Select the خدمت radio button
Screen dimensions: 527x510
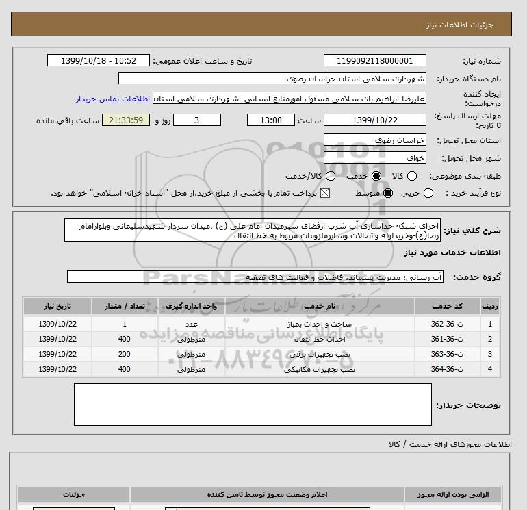[376, 176]
